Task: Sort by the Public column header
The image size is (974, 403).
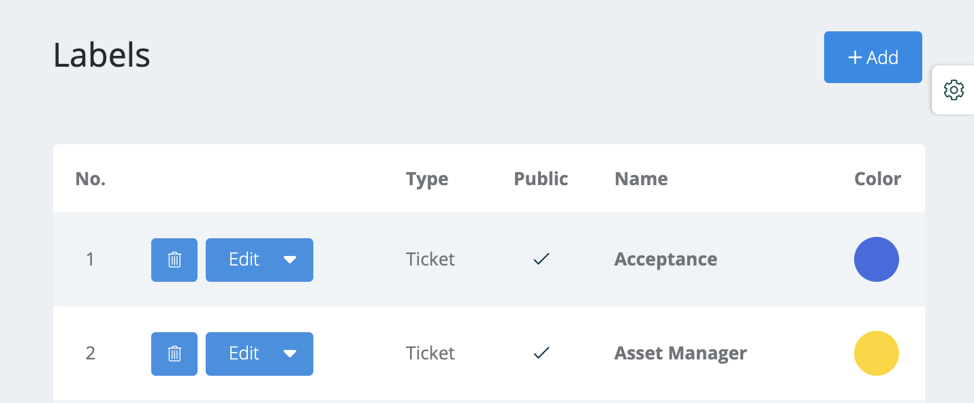Action: pyautogui.click(x=541, y=179)
